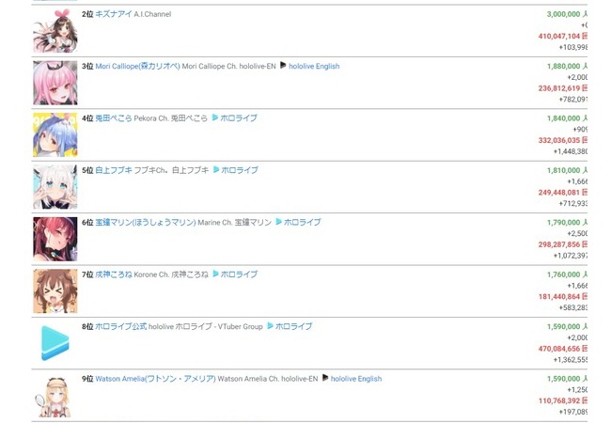The image size is (611, 423).
Task: Select subscriber count 1,790,000
Action: tap(563, 223)
